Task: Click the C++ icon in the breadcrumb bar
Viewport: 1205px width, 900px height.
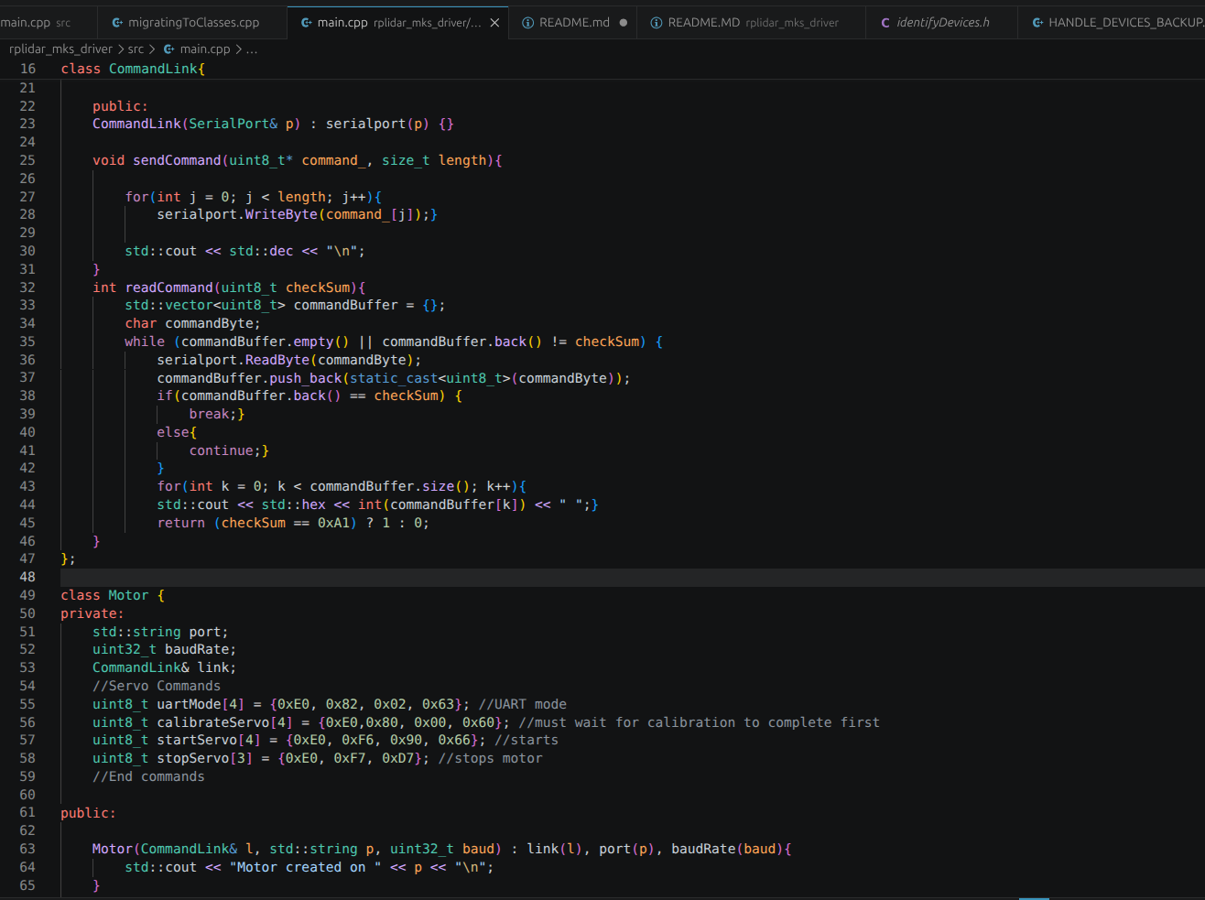Action: 169,49
